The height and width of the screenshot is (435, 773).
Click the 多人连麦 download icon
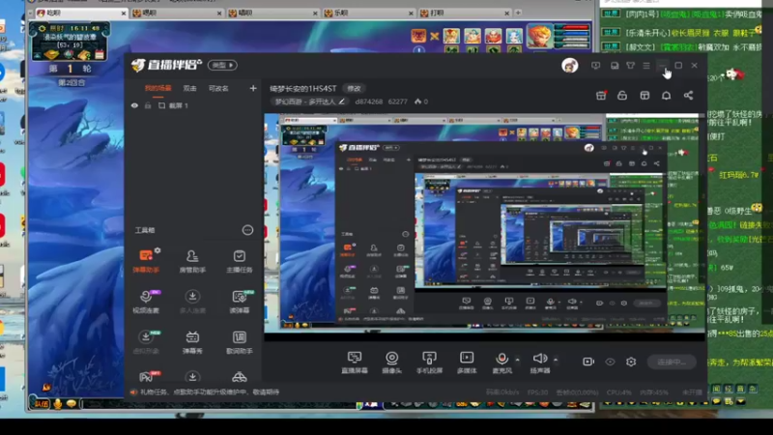click(x=192, y=297)
